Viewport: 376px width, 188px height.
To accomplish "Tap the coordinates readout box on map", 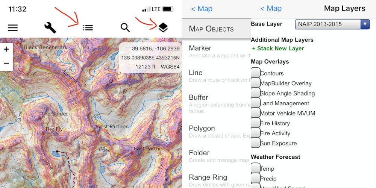I will 150,58.
